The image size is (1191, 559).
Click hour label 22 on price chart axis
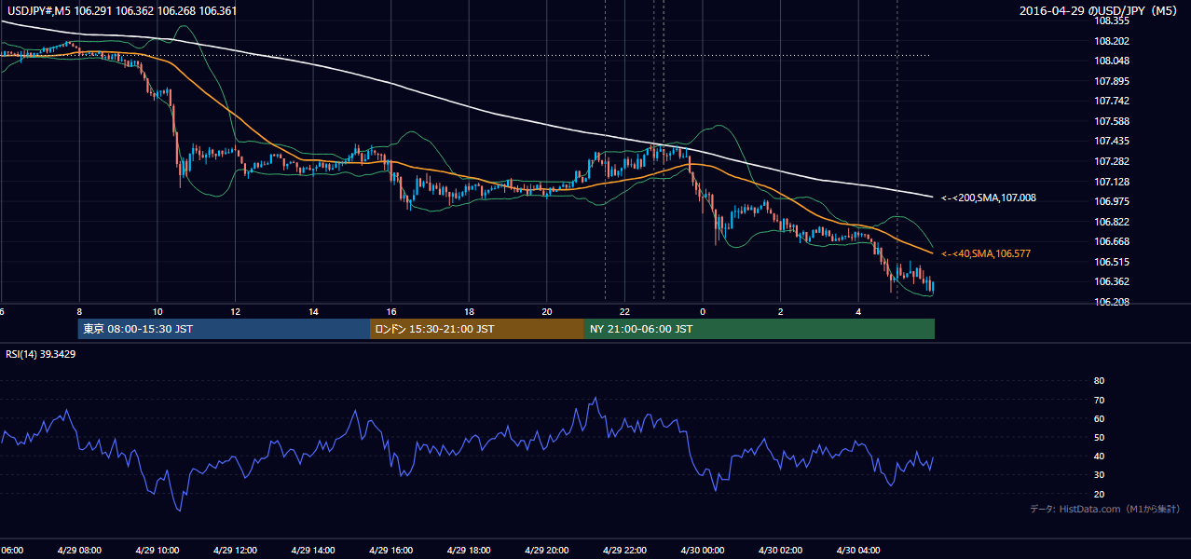click(625, 312)
